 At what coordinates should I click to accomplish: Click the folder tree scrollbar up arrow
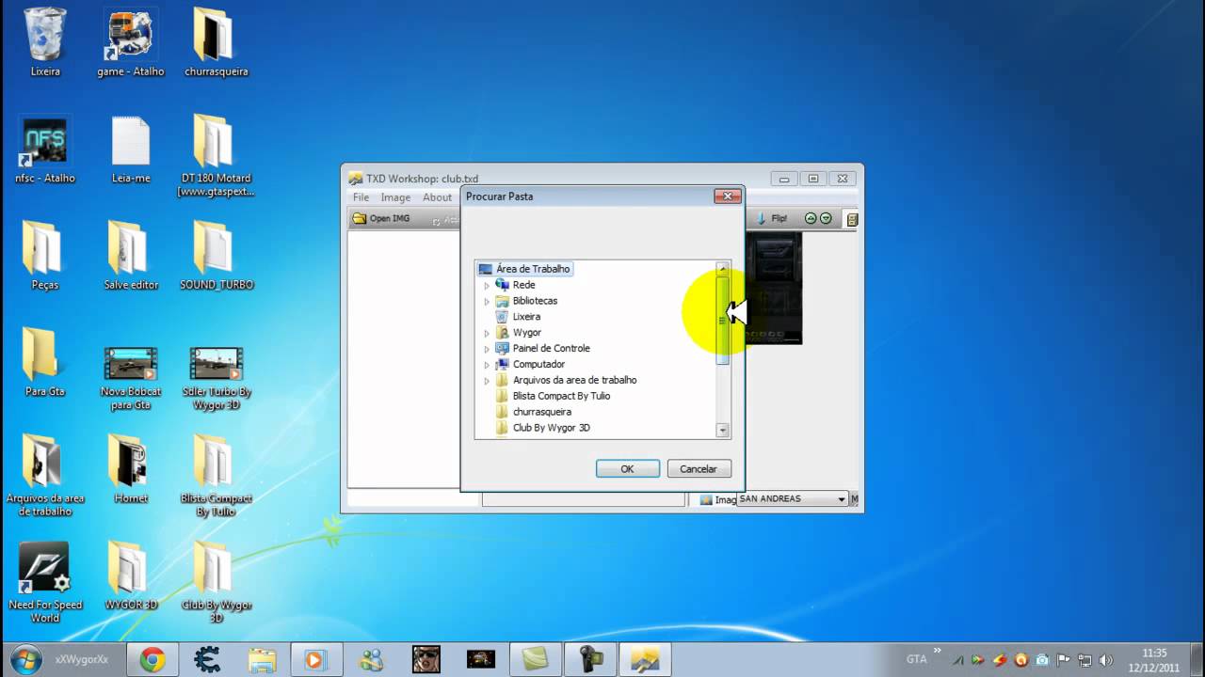click(723, 269)
